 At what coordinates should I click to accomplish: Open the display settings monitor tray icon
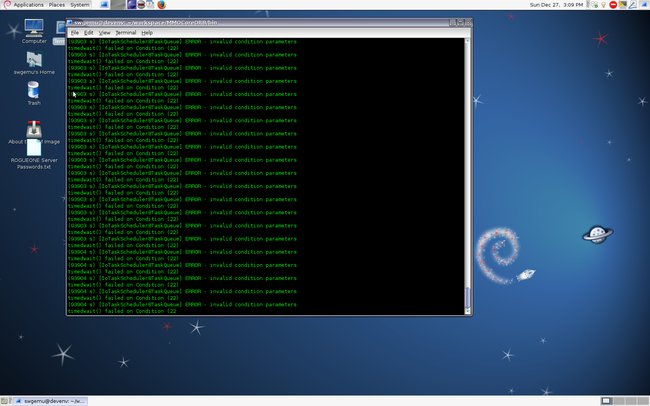[623, 5]
